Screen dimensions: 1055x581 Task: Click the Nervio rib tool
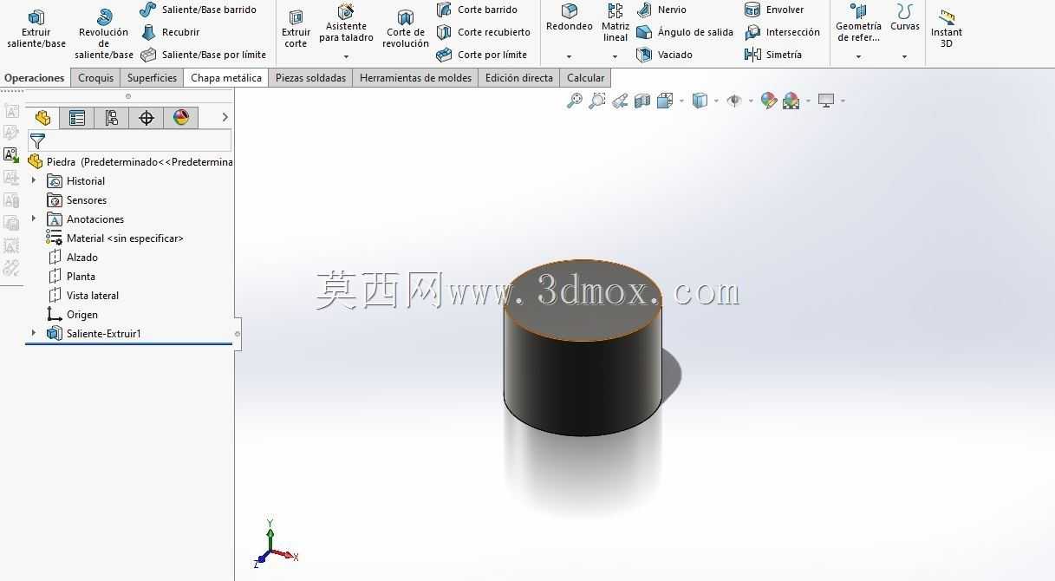coord(661,10)
